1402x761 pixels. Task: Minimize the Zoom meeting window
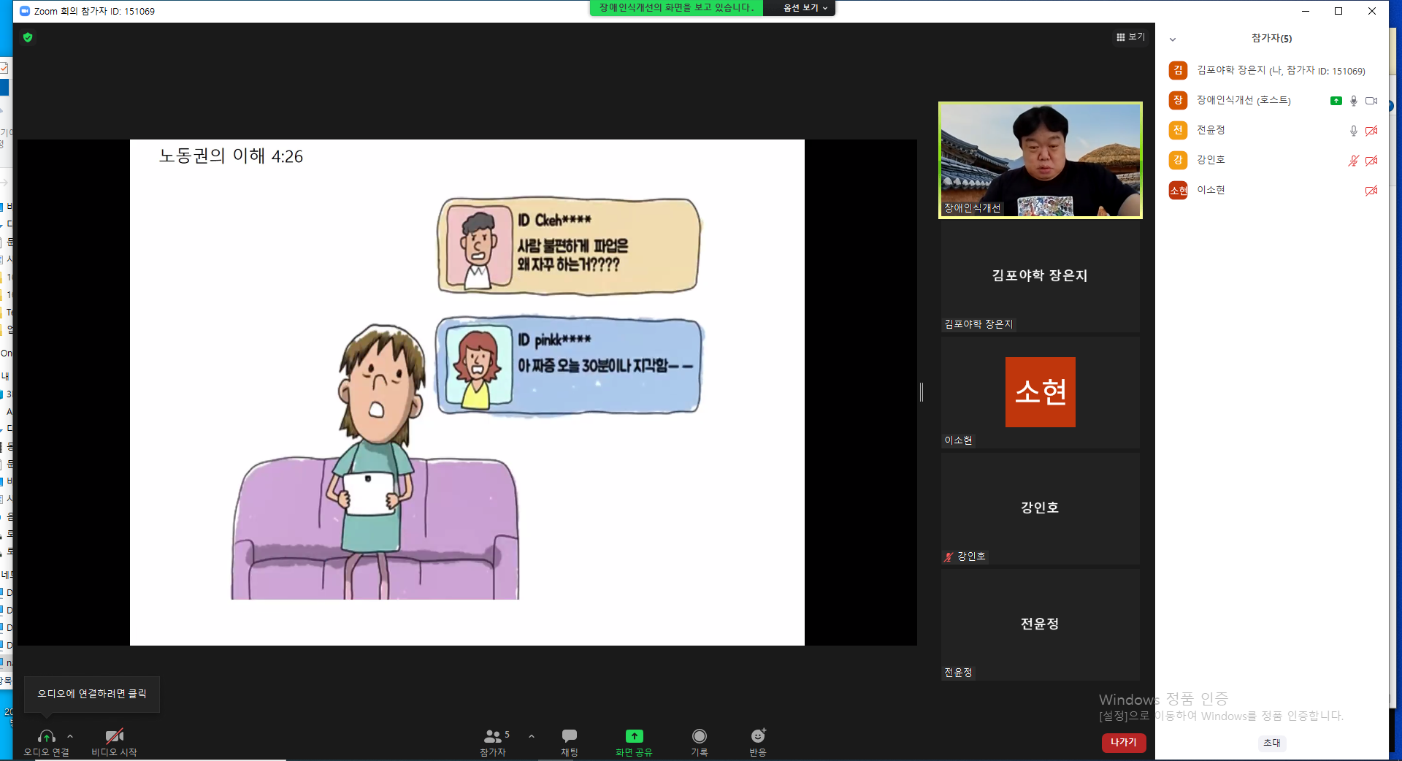click(1306, 11)
